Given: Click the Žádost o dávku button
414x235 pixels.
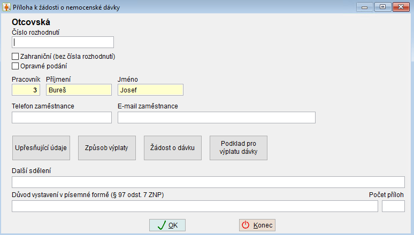Looking at the screenshot, I should coord(173,148).
